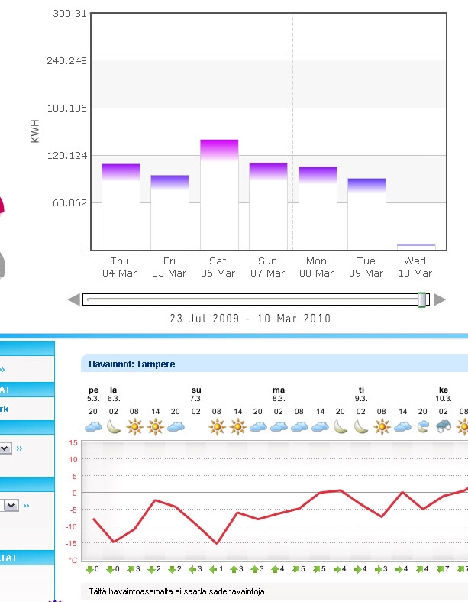Click the wind arrow icon labeled 1
The height and width of the screenshot is (602, 468).
(217, 569)
